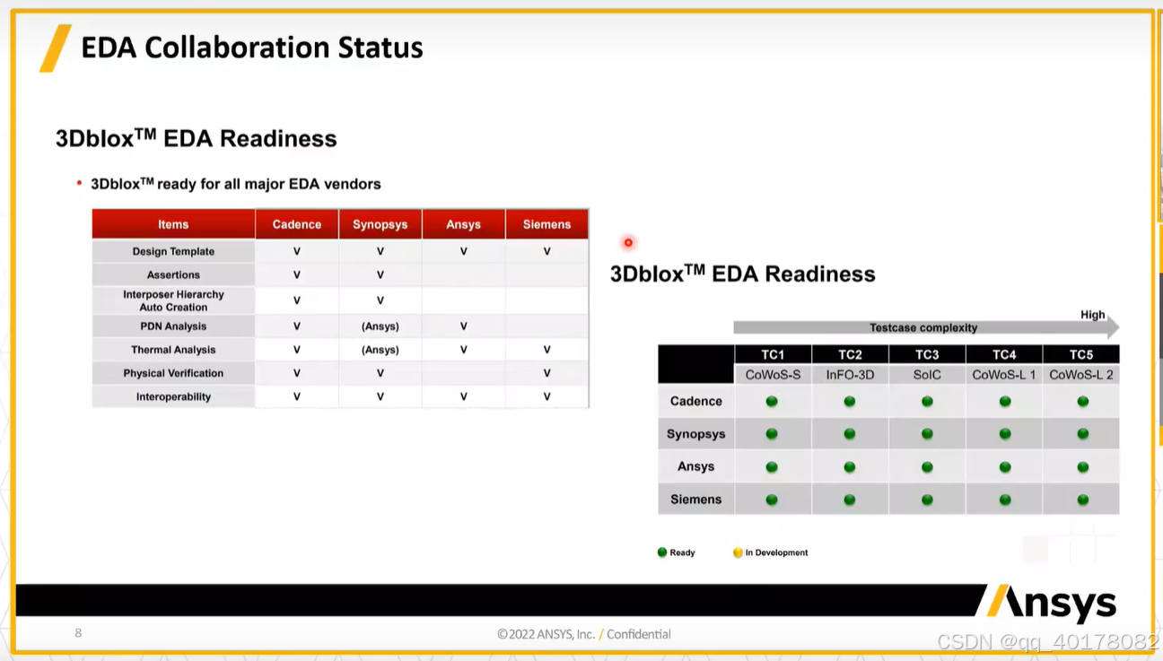Click the slide number 8 in the footer
This screenshot has height=661, width=1163.
coord(78,633)
